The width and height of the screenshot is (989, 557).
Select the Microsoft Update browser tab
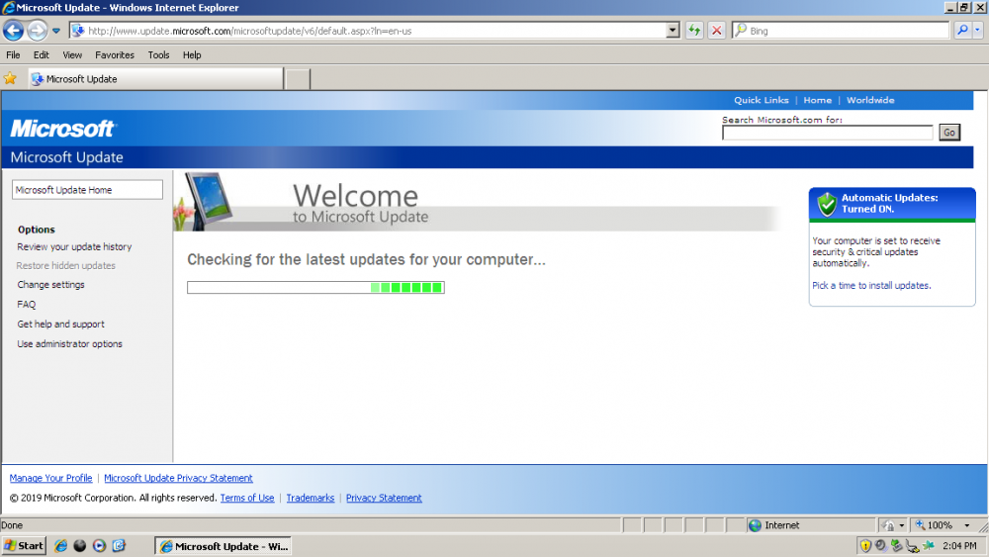pyautogui.click(x=156, y=79)
